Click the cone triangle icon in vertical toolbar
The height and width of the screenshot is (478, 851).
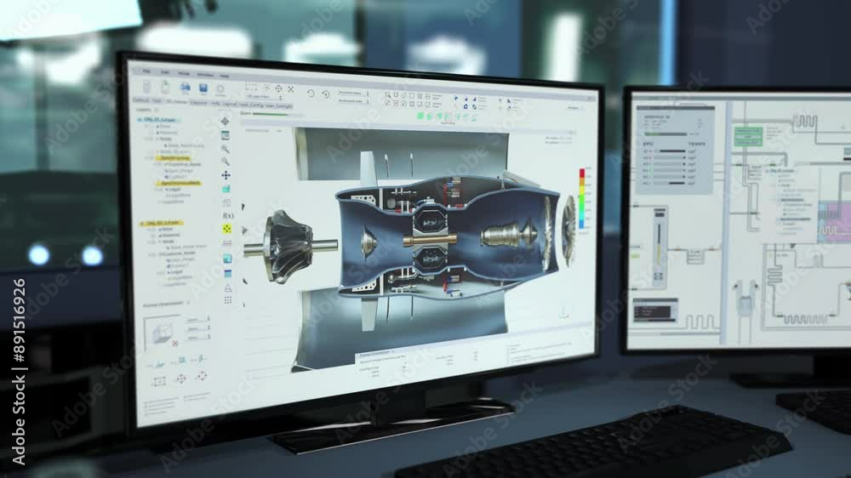click(228, 287)
